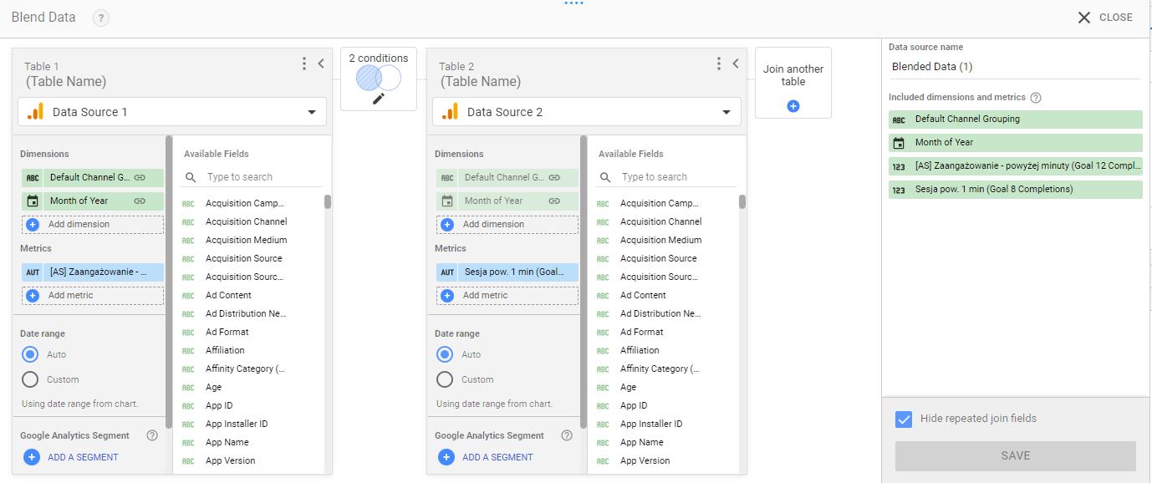The width and height of the screenshot is (1152, 483).
Task: Click Table 1 available fields scrollbar
Action: [x=328, y=201]
